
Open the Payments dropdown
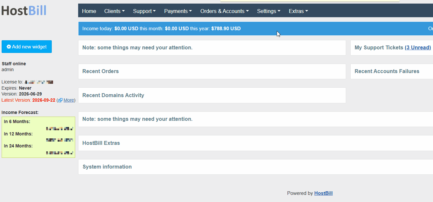(x=178, y=11)
